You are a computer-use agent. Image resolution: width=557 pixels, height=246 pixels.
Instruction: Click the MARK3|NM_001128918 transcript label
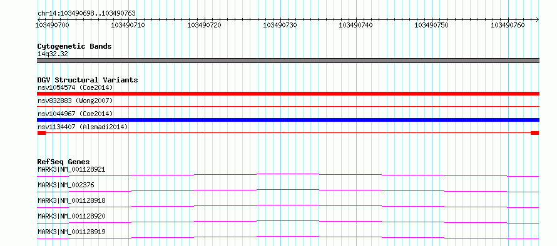click(x=71, y=200)
